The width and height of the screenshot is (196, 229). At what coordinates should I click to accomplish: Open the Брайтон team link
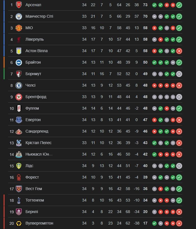(x=33, y=62)
